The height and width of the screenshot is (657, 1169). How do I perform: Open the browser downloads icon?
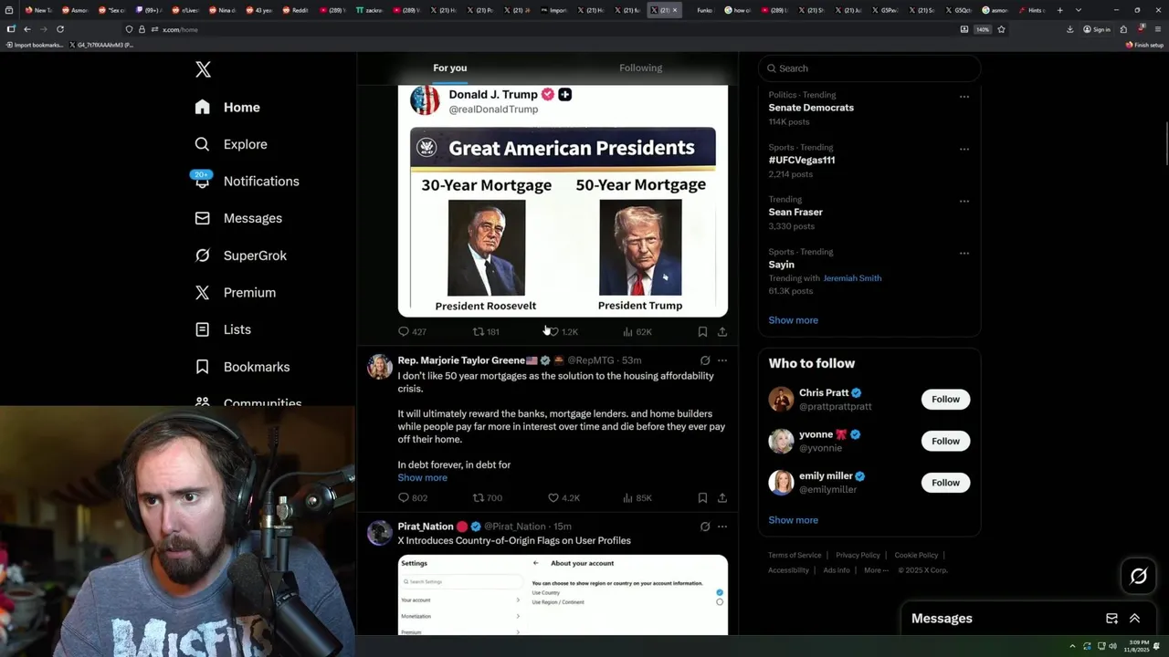pos(1069,29)
